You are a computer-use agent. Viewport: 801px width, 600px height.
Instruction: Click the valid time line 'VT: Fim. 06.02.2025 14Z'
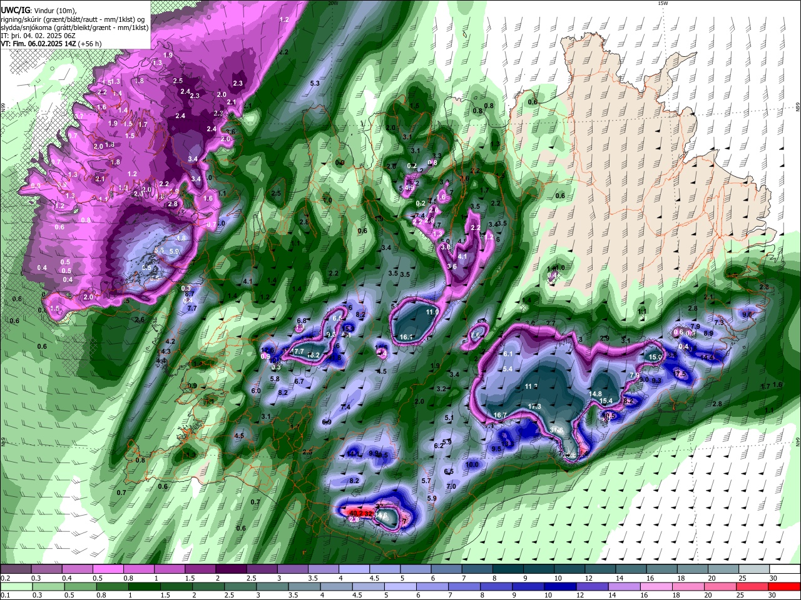click(39, 44)
